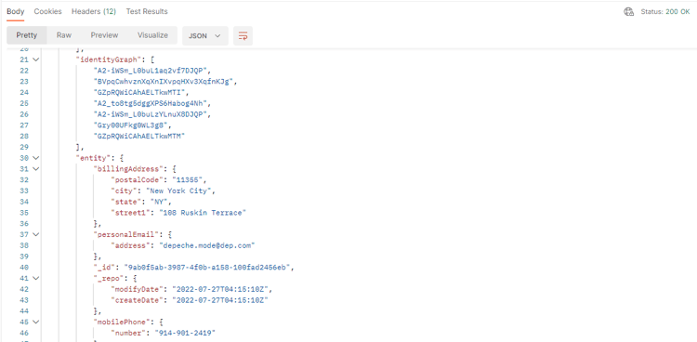Select the Preview view mode

104,35
